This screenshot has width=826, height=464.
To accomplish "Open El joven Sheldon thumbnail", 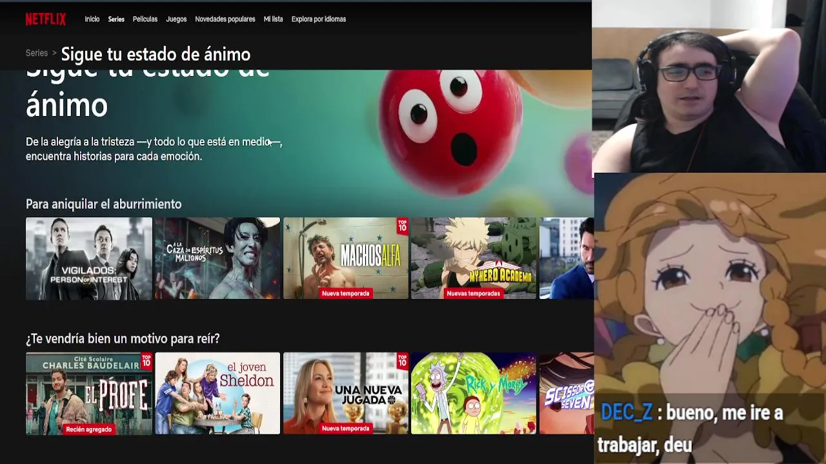I will point(217,393).
